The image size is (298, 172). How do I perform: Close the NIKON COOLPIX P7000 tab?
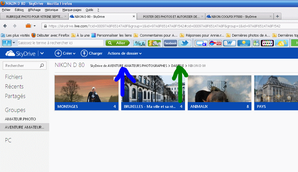(x=271, y=16)
